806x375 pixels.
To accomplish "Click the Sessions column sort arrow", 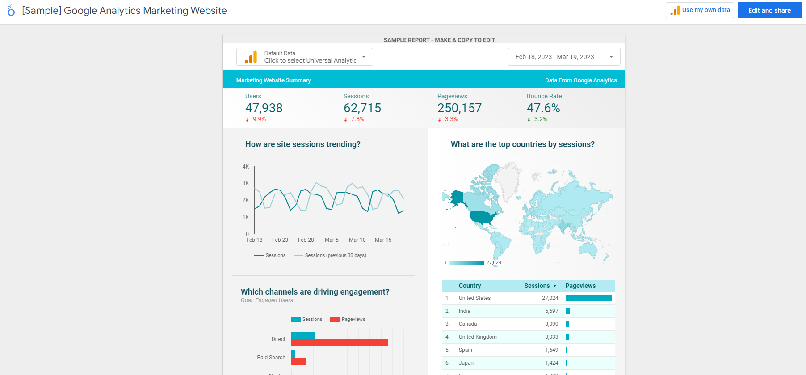I will pyautogui.click(x=555, y=286).
